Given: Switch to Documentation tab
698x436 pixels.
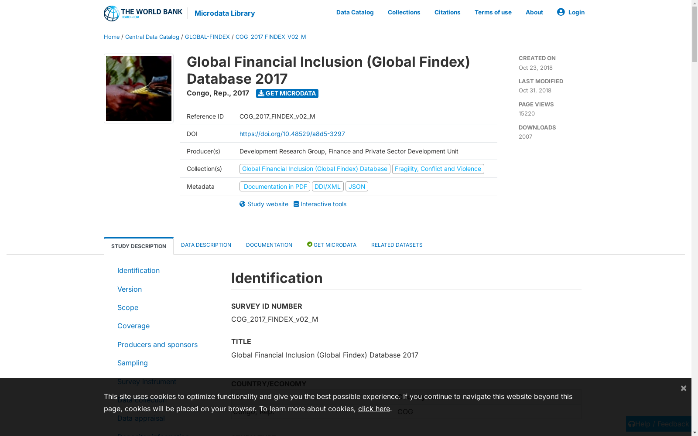Looking at the screenshot, I should [x=269, y=245].
